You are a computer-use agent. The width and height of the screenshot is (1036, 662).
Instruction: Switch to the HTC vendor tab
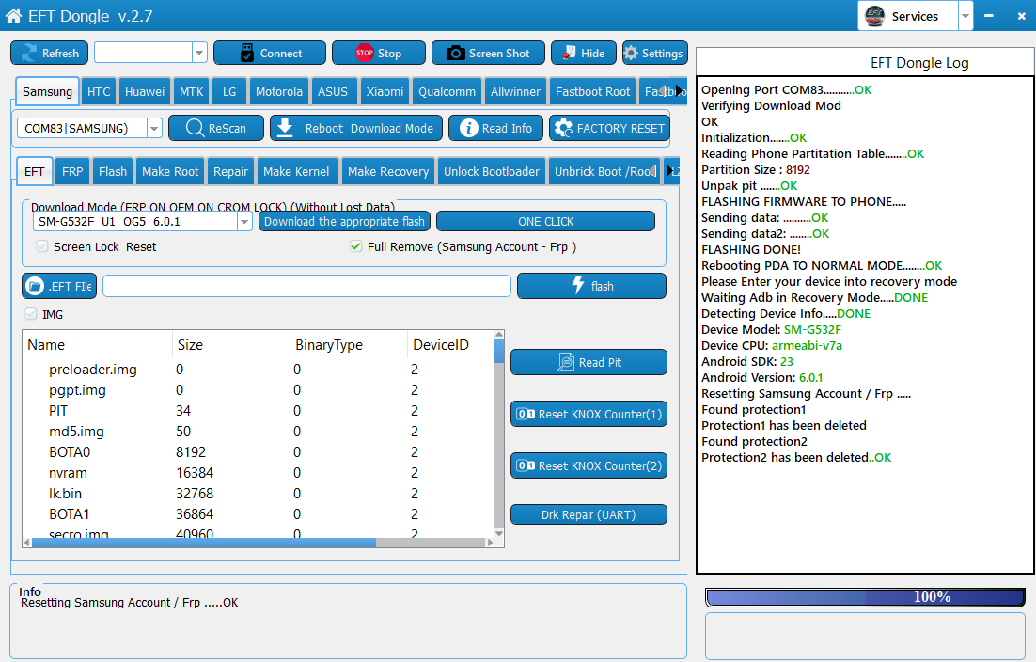pos(99,92)
